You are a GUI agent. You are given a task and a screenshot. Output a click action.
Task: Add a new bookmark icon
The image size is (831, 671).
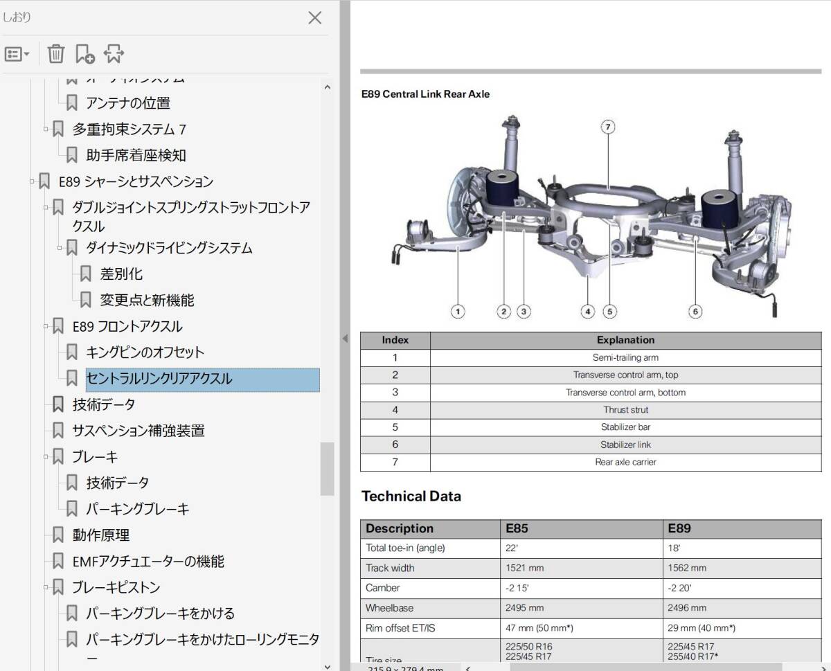(85, 53)
